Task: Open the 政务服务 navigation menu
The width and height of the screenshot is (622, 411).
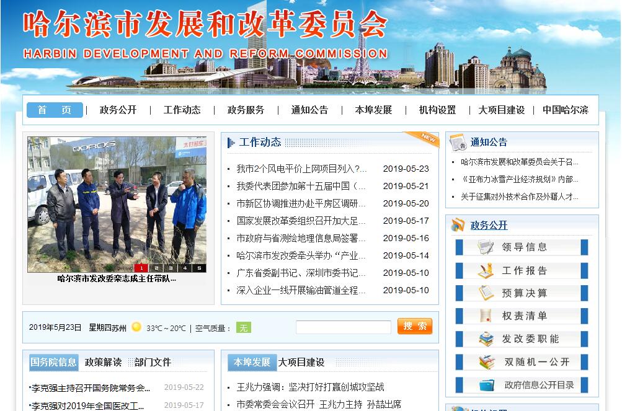Action: (x=246, y=110)
